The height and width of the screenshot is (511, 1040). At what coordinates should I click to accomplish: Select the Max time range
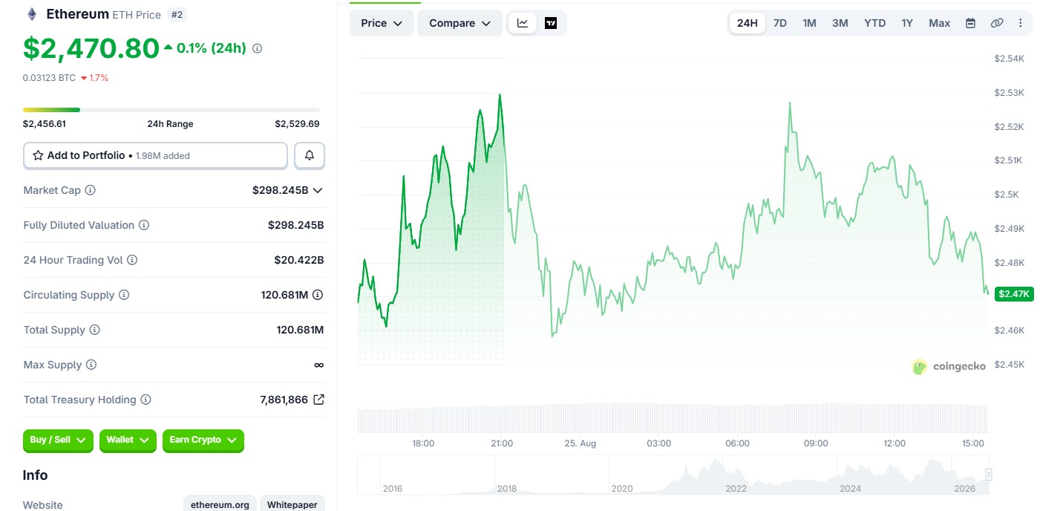click(x=939, y=23)
